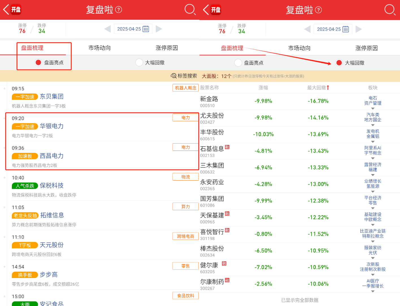Viewport: 400px width, 306px height.
Task: Switch to 涨停原因 tab in left panel
Action: pyautogui.click(x=167, y=48)
